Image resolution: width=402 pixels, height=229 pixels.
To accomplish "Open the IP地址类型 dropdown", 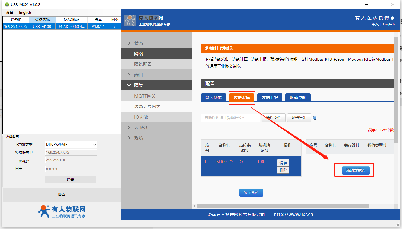I will click(71, 144).
